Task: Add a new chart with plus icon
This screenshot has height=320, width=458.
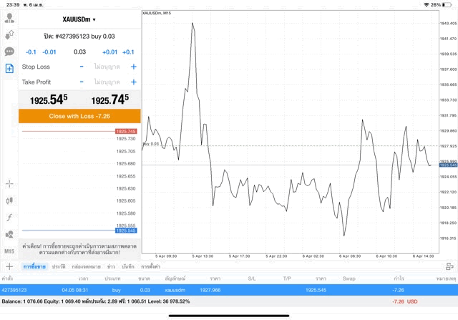Action: [x=9, y=266]
